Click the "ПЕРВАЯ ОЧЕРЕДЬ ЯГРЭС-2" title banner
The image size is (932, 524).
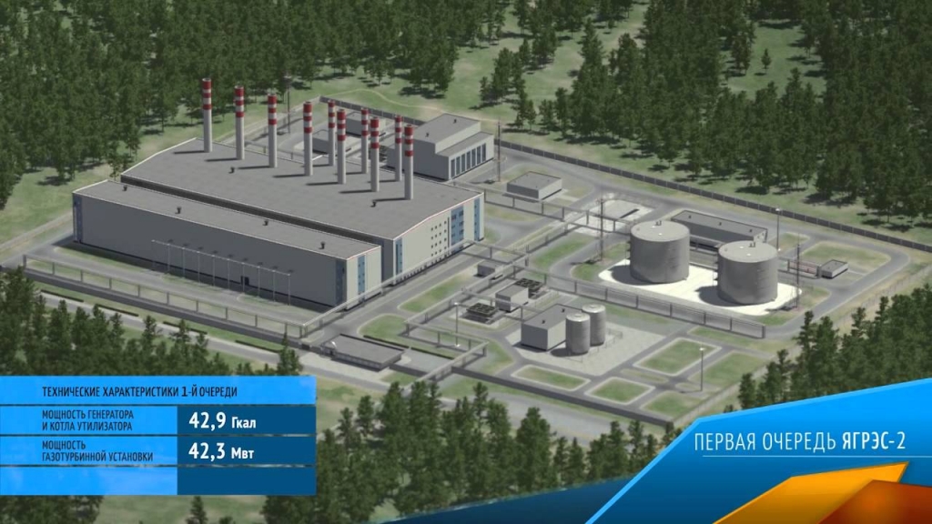(x=800, y=442)
